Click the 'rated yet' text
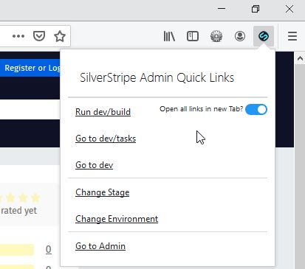This screenshot has height=269, width=305. click(18, 211)
